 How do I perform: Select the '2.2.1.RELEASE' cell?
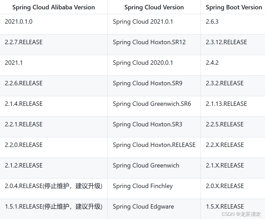click(x=54, y=127)
